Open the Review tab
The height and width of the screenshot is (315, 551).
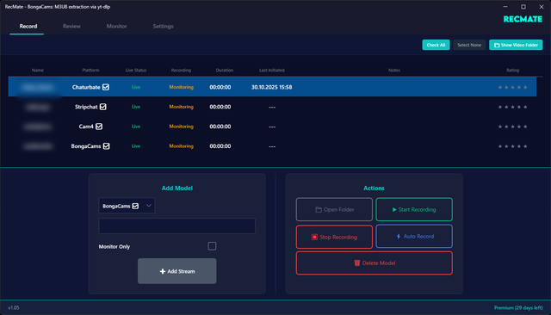pos(71,27)
